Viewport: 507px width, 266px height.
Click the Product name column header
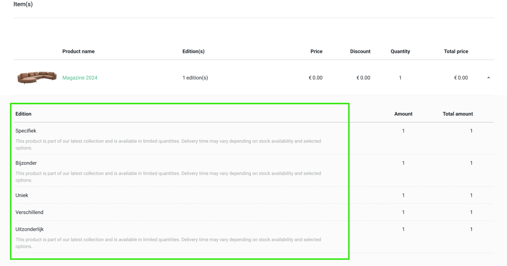[78, 51]
